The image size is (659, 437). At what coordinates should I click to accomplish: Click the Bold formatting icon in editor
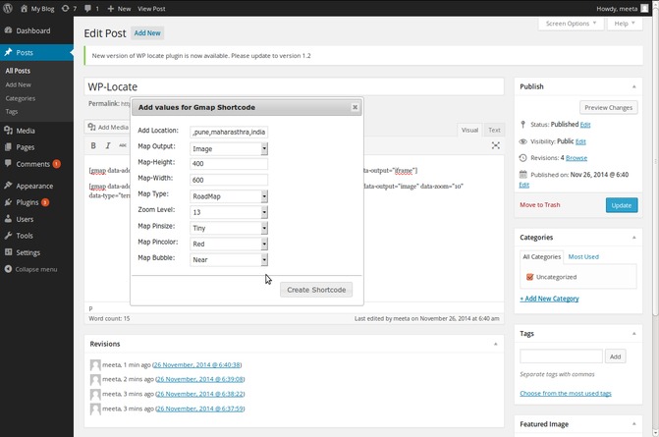[93, 145]
